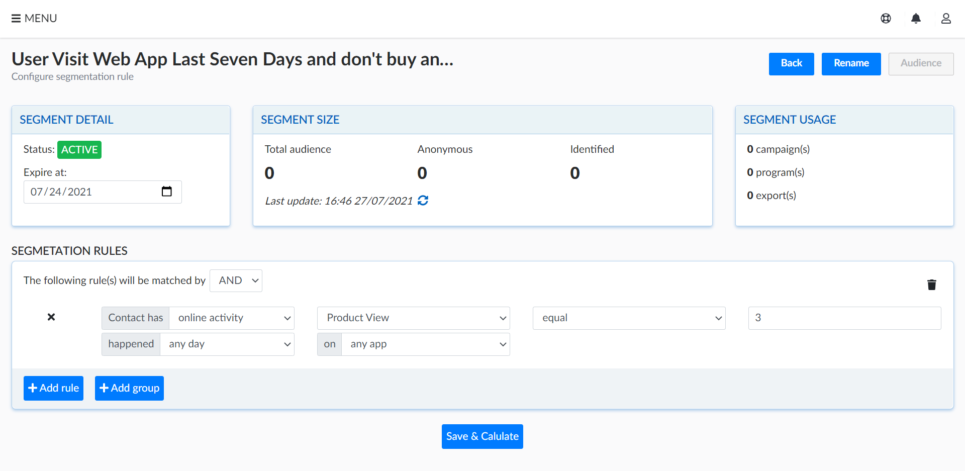The height and width of the screenshot is (471, 965).
Task: Click the Add group button
Action: (x=129, y=388)
